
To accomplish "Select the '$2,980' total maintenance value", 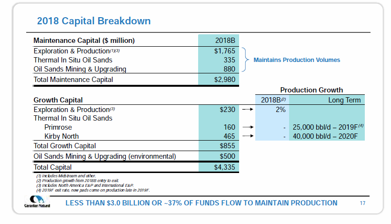I will tap(224, 80).
